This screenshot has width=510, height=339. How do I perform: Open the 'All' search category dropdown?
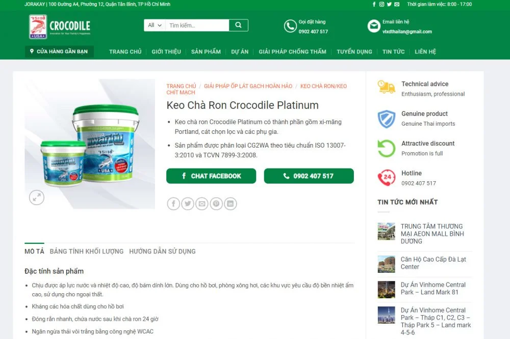point(155,25)
